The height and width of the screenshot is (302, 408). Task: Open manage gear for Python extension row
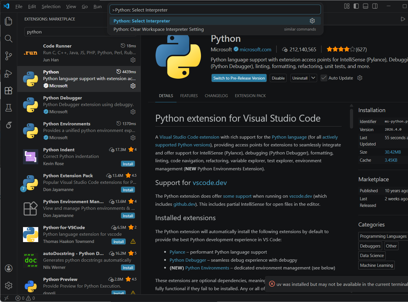[x=133, y=86]
